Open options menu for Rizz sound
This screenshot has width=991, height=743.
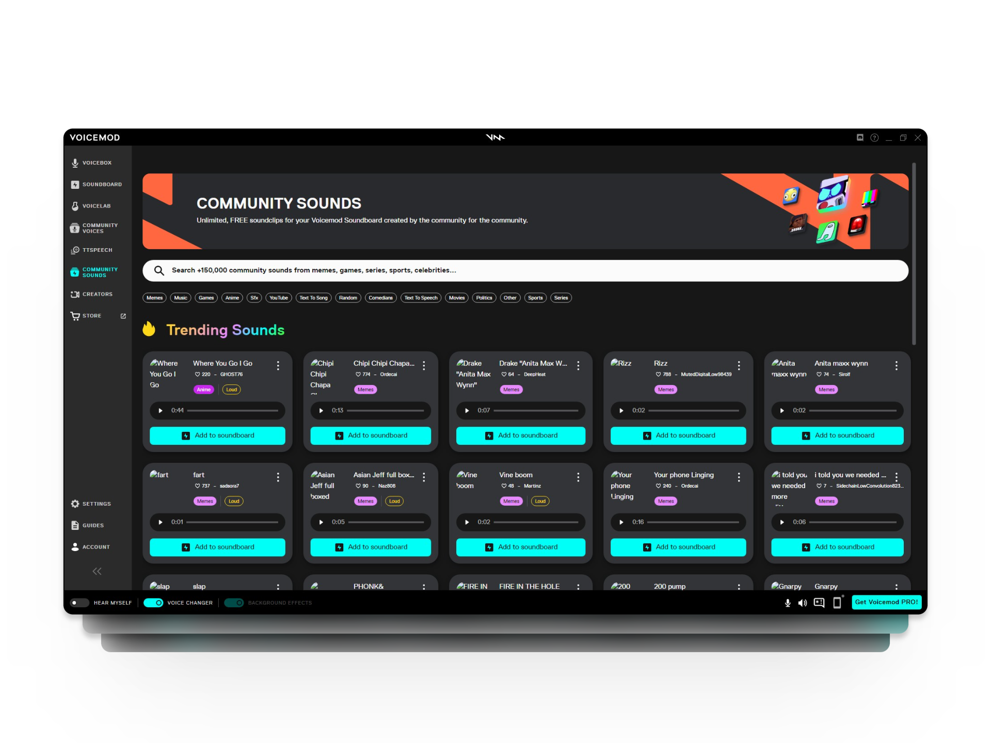739,365
